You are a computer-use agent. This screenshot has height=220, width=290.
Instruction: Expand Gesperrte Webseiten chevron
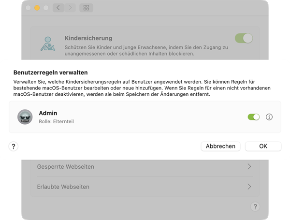pos(249,166)
